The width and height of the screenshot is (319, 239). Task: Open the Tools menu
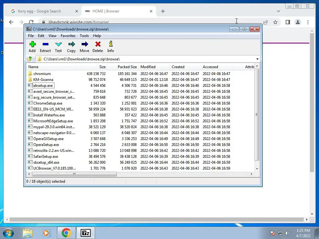(x=84, y=36)
